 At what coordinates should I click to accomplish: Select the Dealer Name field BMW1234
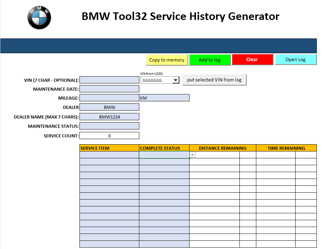tap(109, 117)
